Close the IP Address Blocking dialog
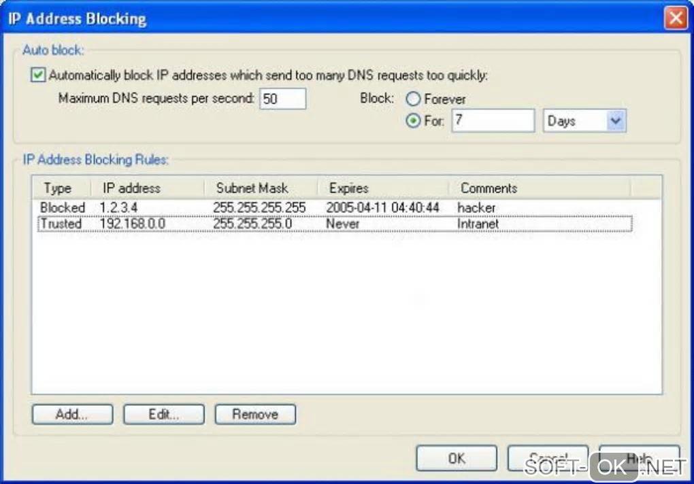The image size is (694, 484). click(676, 18)
